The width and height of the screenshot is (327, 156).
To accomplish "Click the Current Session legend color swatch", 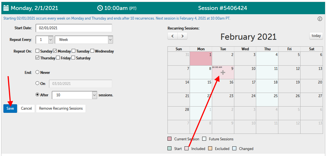I will 170,139.
